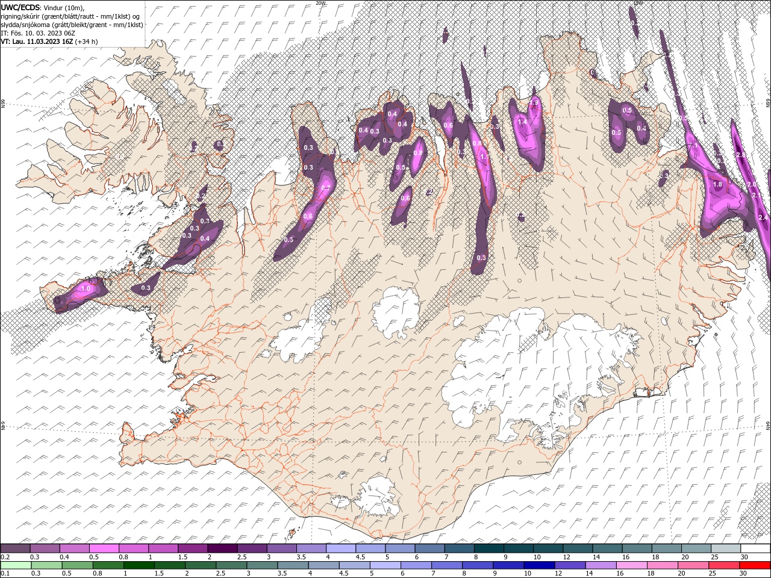Click the '1.4' precipitation value label
The image size is (771, 578).
tap(522, 122)
